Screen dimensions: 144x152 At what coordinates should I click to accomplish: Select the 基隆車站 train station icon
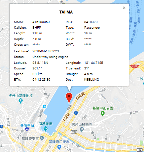(27, 129)
